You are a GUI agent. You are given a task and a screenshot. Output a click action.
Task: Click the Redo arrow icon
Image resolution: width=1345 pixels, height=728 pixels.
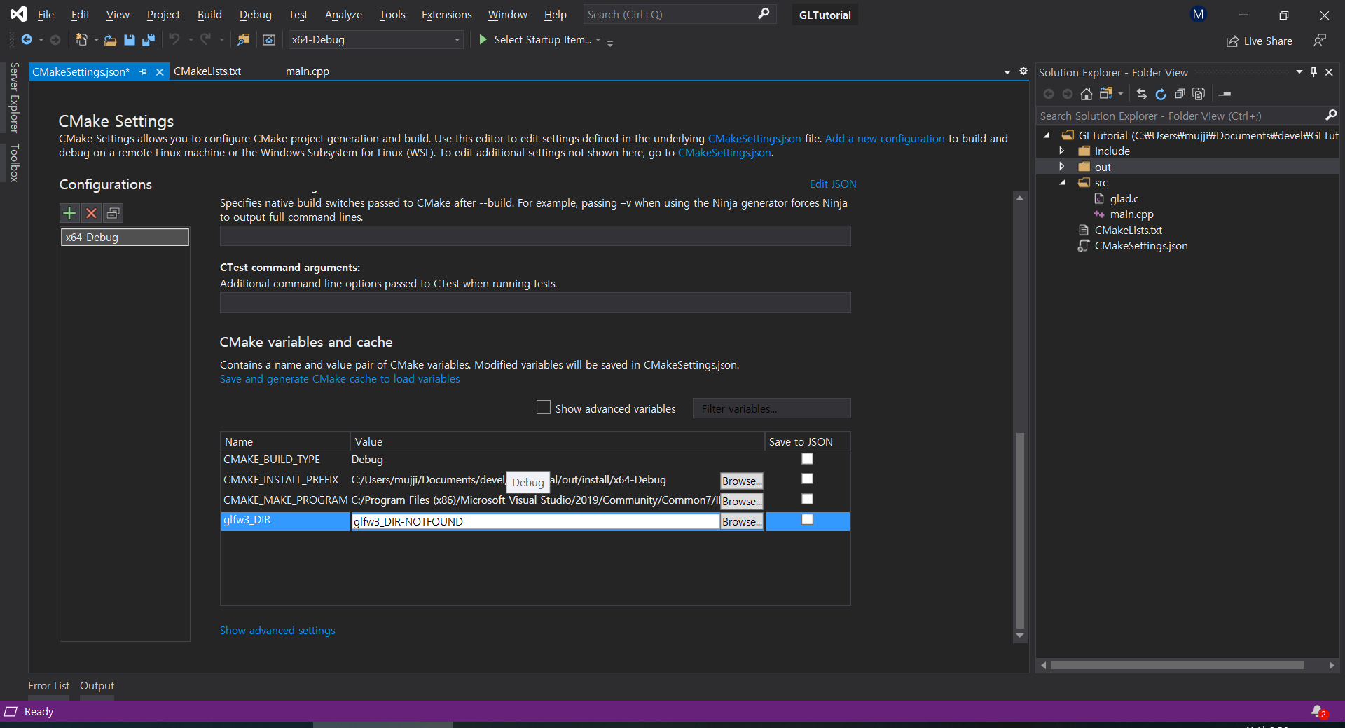pos(205,40)
